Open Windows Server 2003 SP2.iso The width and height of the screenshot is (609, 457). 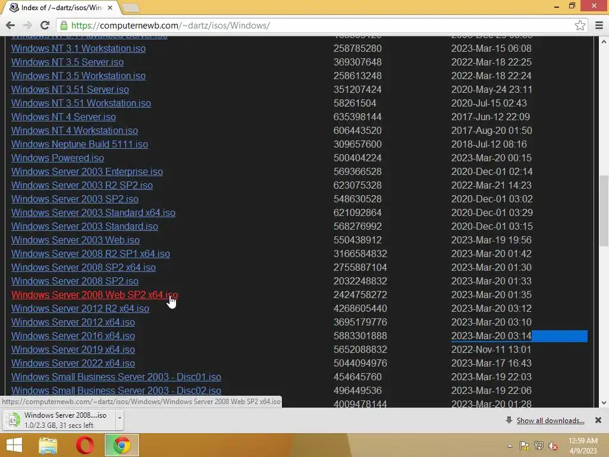pos(75,199)
